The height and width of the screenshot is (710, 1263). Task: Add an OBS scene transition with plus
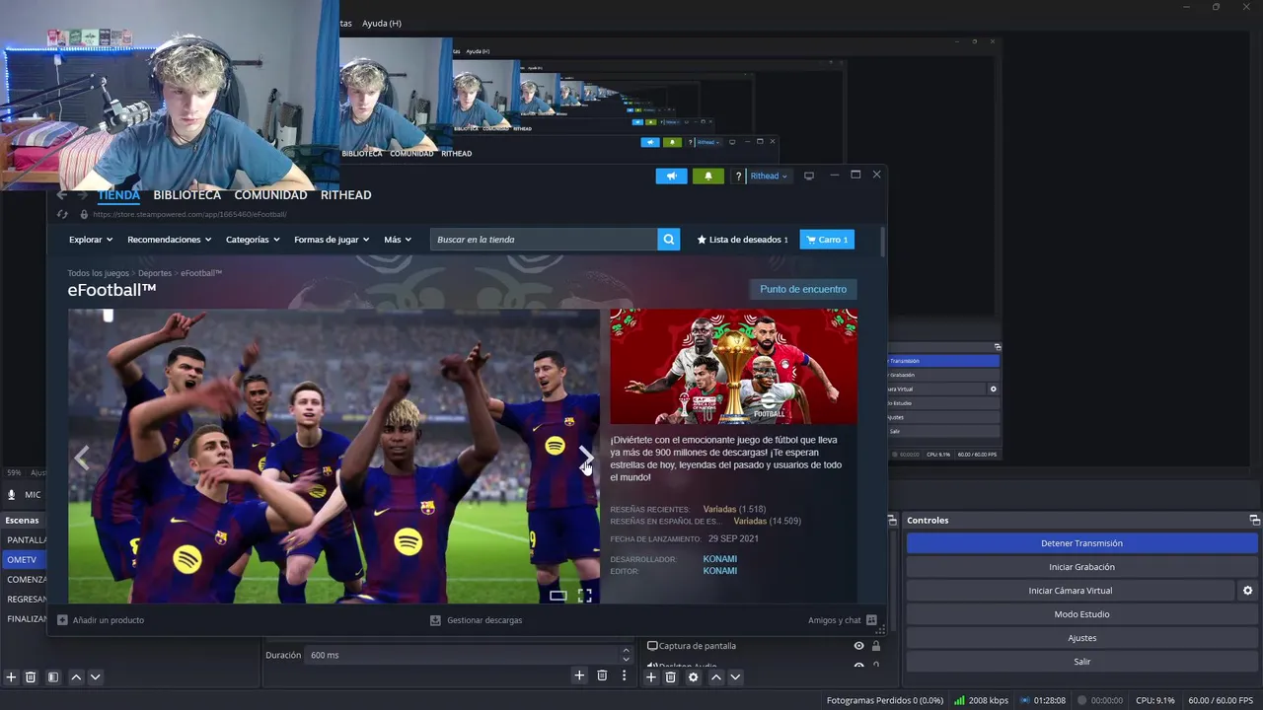tap(579, 675)
